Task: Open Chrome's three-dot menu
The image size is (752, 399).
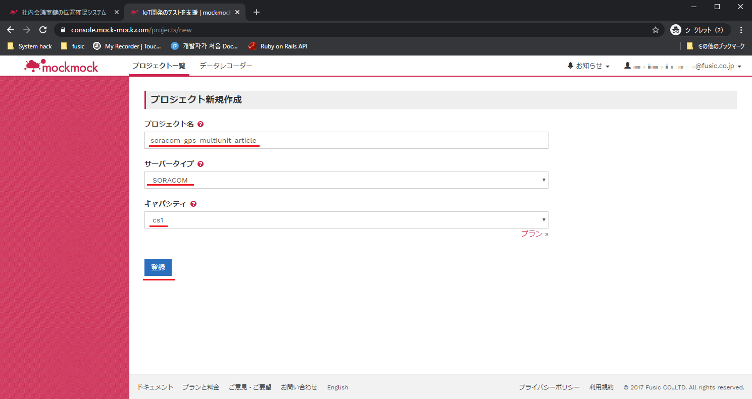Action: coord(741,30)
